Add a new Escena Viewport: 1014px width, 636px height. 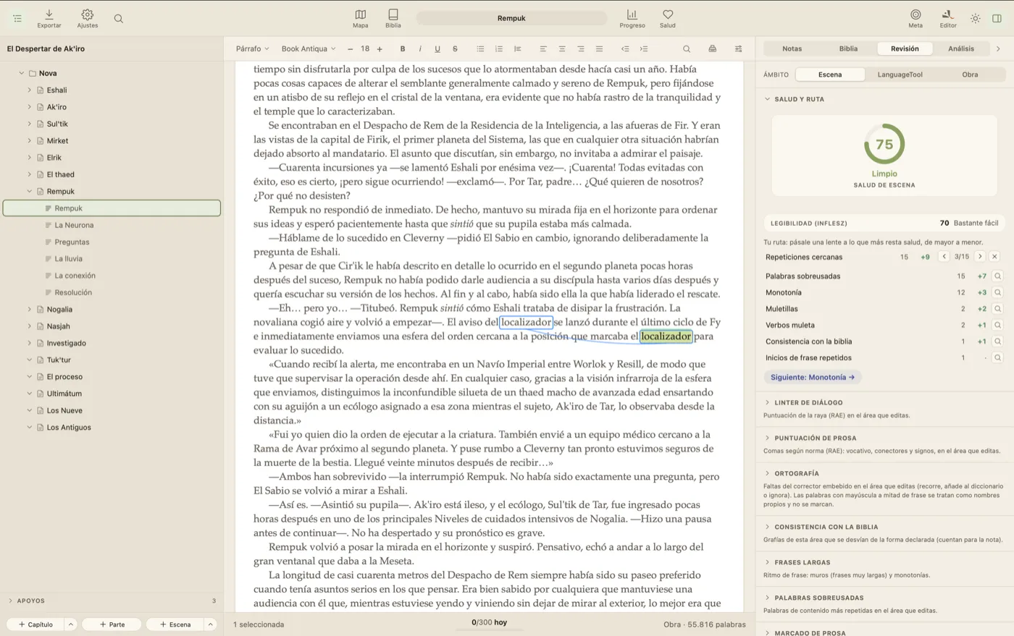pyautogui.click(x=175, y=624)
